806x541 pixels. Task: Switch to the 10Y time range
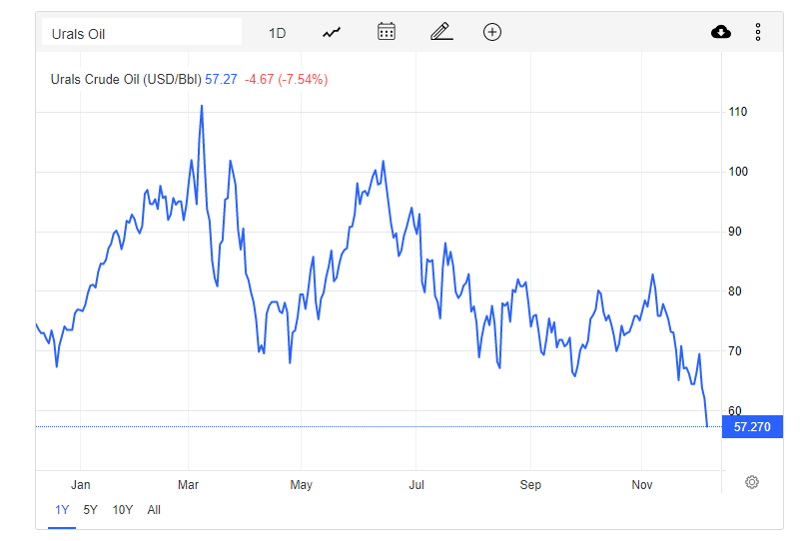[x=122, y=510]
